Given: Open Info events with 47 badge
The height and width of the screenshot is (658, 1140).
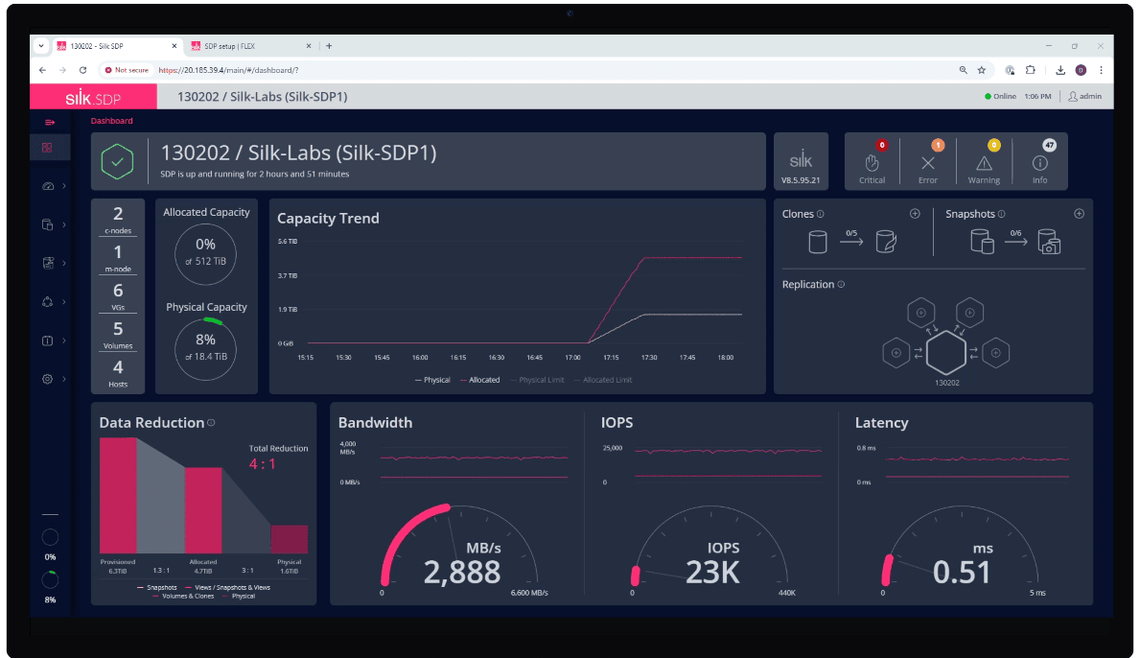Looking at the screenshot, I should click(x=1039, y=163).
